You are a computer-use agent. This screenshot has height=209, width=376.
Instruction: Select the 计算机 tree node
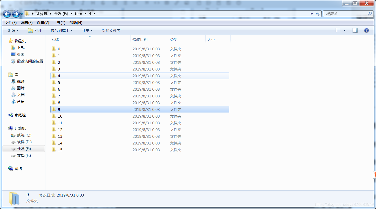pos(20,128)
